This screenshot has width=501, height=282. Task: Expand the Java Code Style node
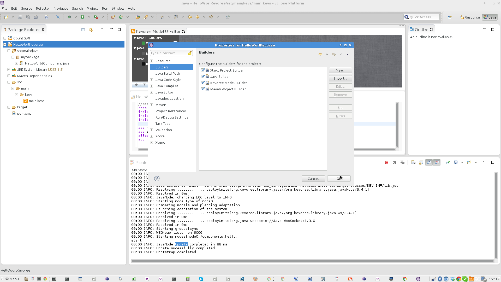[x=151, y=80]
